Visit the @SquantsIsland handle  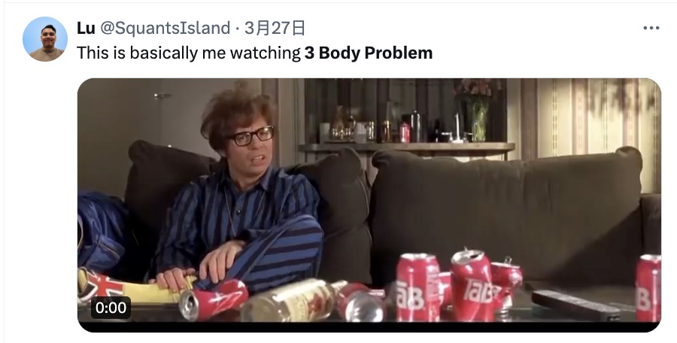pyautogui.click(x=165, y=28)
